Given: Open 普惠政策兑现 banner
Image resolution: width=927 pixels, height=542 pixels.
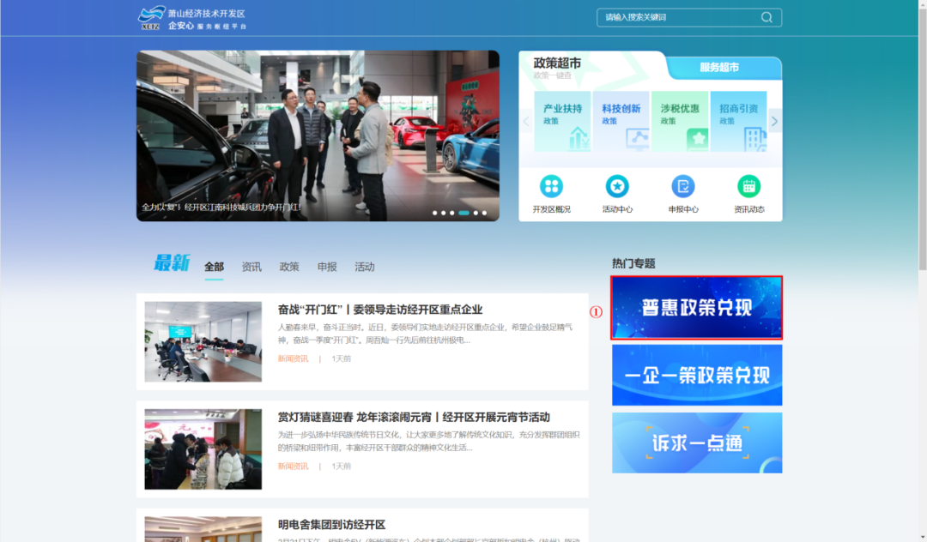Looking at the screenshot, I should pyautogui.click(x=696, y=308).
